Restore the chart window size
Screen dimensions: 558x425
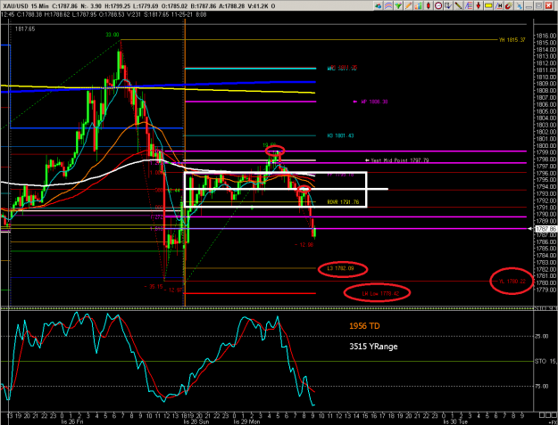click(538, 5)
